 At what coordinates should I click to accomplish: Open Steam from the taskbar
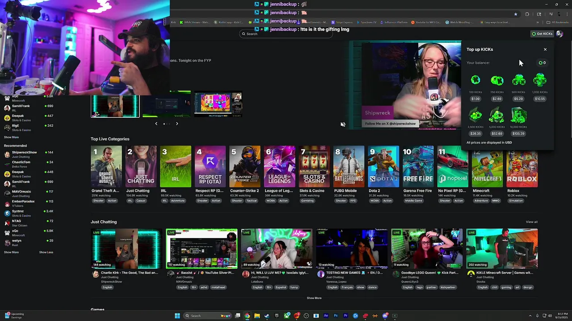pyautogui.click(x=267, y=316)
